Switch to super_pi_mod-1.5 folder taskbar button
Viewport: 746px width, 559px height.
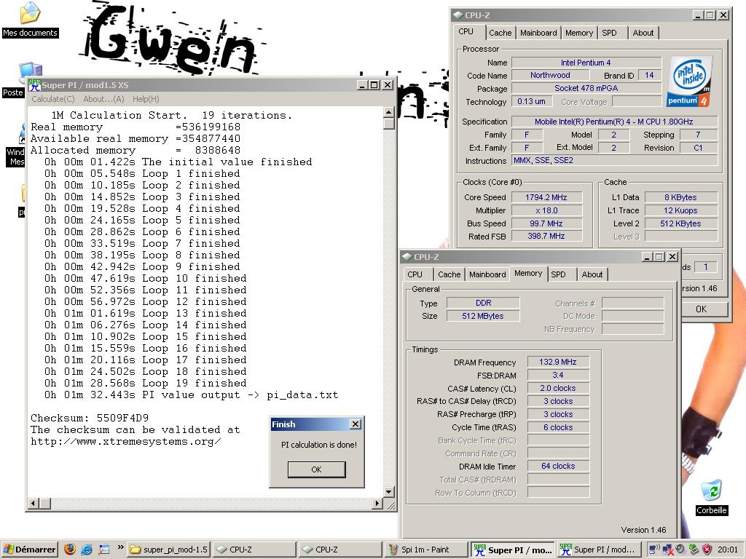point(169,550)
